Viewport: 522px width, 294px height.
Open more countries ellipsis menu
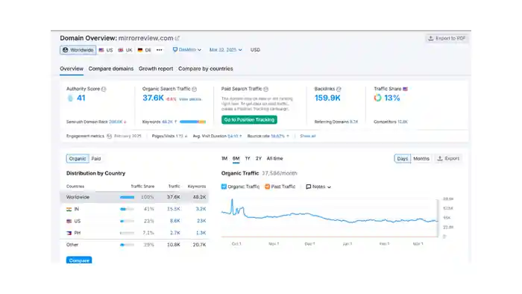tap(160, 50)
